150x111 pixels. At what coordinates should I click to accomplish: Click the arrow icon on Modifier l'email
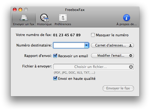131,56
